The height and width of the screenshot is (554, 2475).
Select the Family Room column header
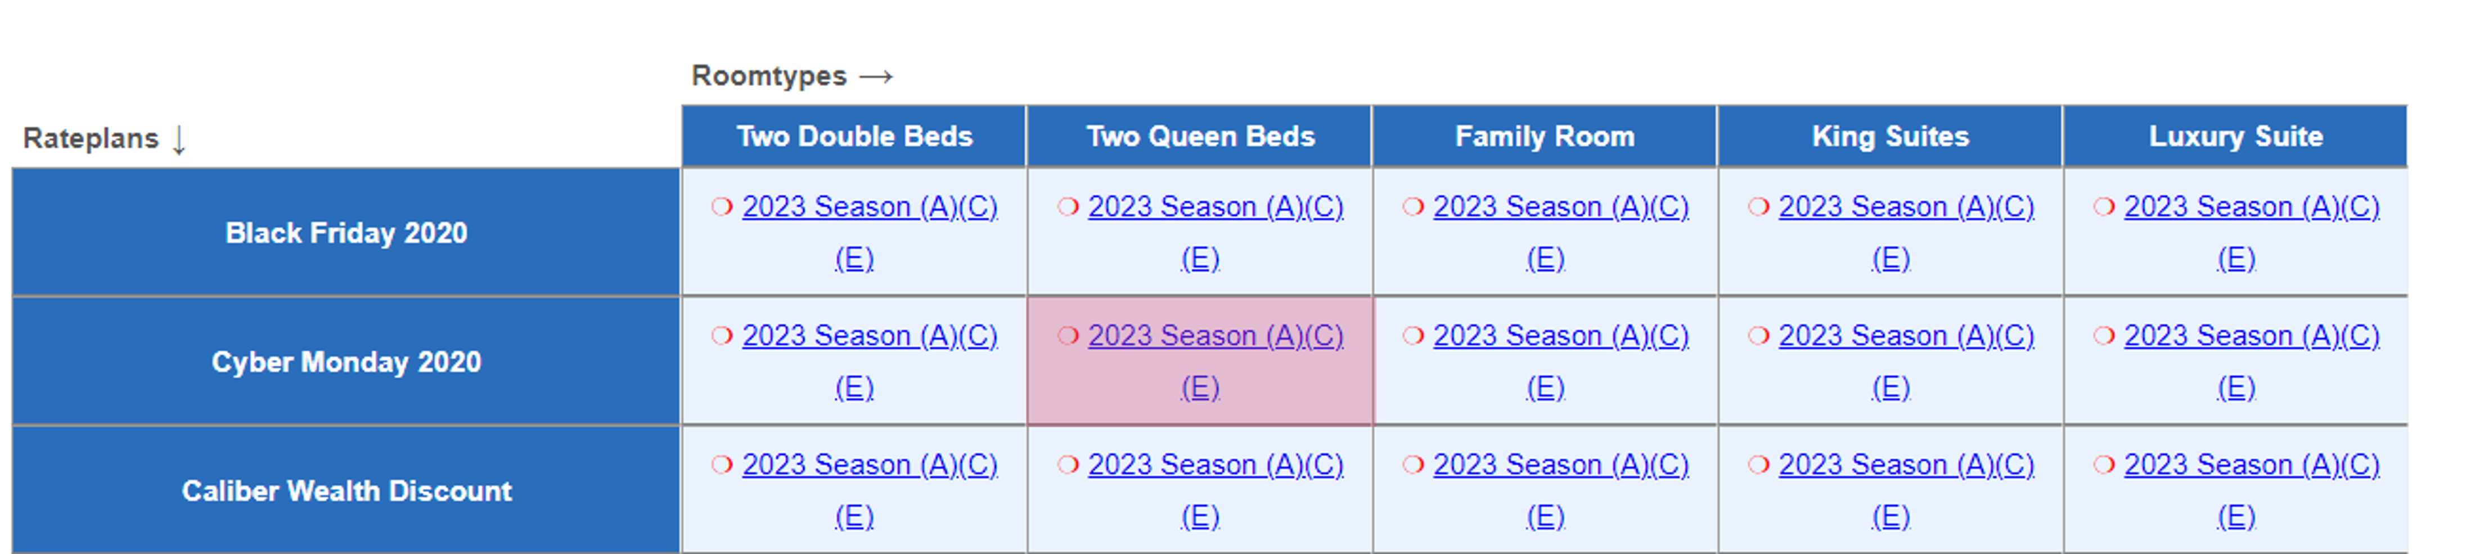point(1545,136)
